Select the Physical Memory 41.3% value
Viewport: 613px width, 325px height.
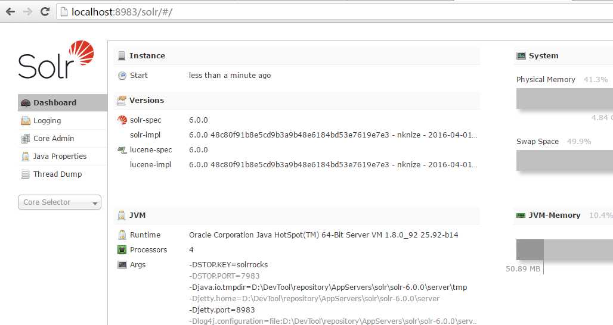coord(595,80)
